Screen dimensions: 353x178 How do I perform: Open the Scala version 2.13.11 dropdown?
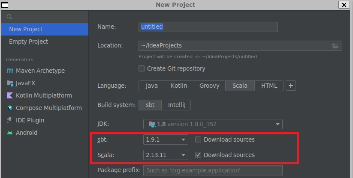(166, 155)
